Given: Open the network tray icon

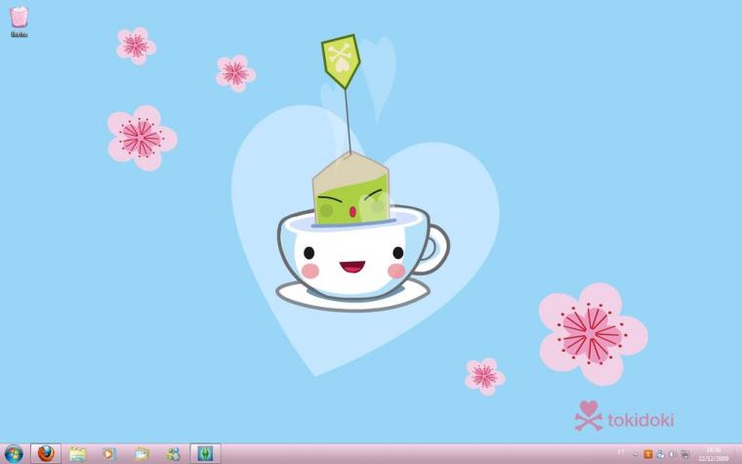Looking at the screenshot, I should tap(685, 454).
